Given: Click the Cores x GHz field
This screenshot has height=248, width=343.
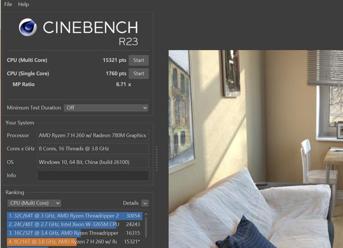Looking at the screenshot, I should [93, 149].
